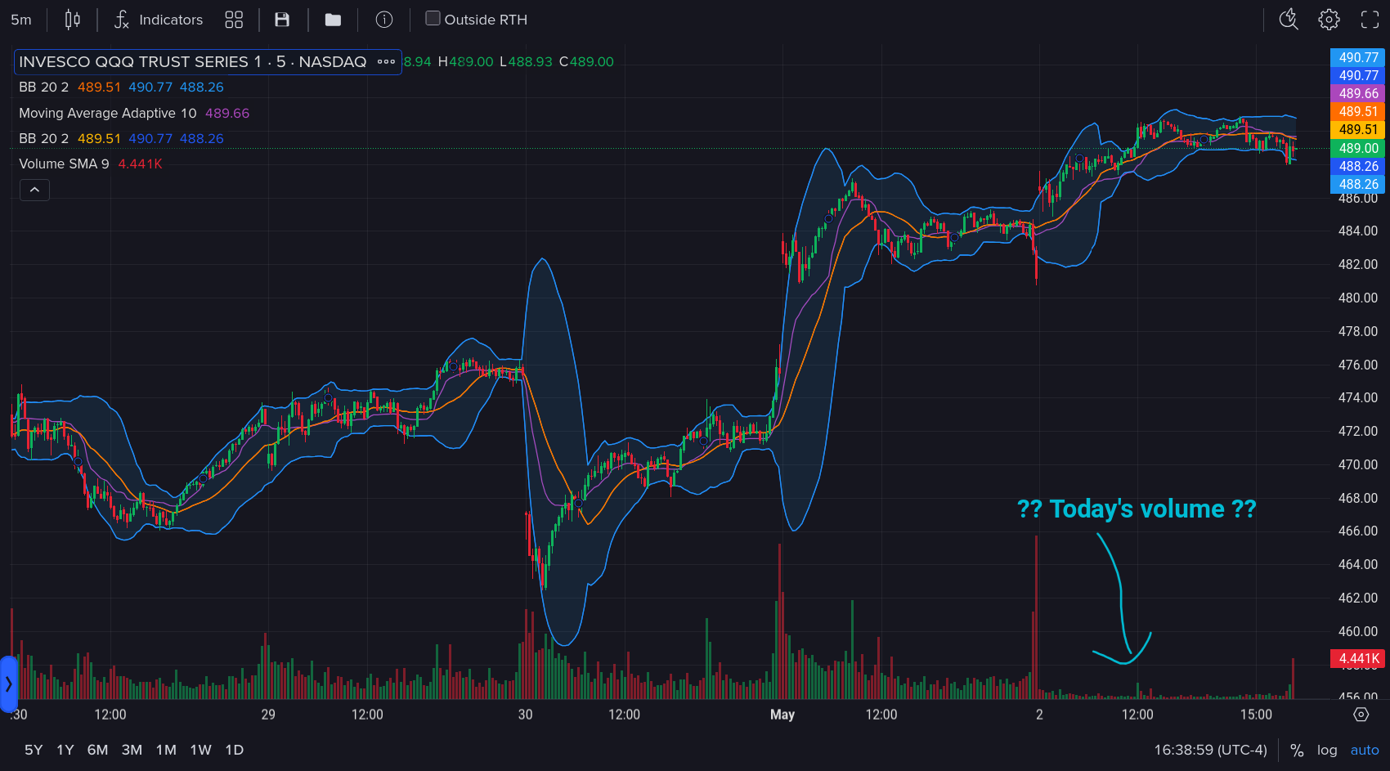Image resolution: width=1390 pixels, height=771 pixels.
Task: Open the 5m interval selector
Action: 21,20
